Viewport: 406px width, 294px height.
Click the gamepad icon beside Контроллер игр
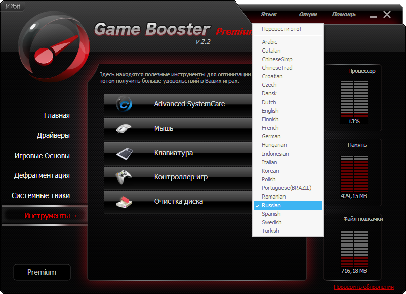click(x=124, y=177)
